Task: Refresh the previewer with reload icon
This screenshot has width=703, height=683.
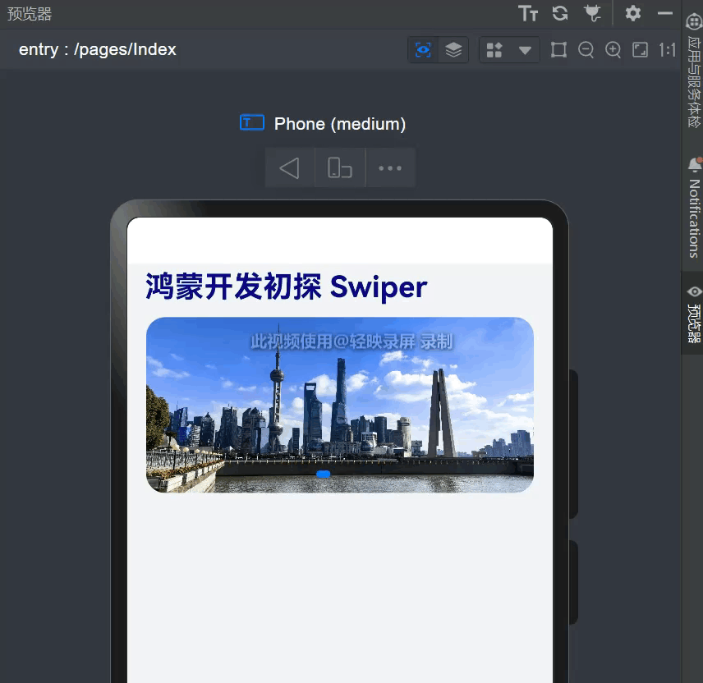Action: click(x=560, y=13)
